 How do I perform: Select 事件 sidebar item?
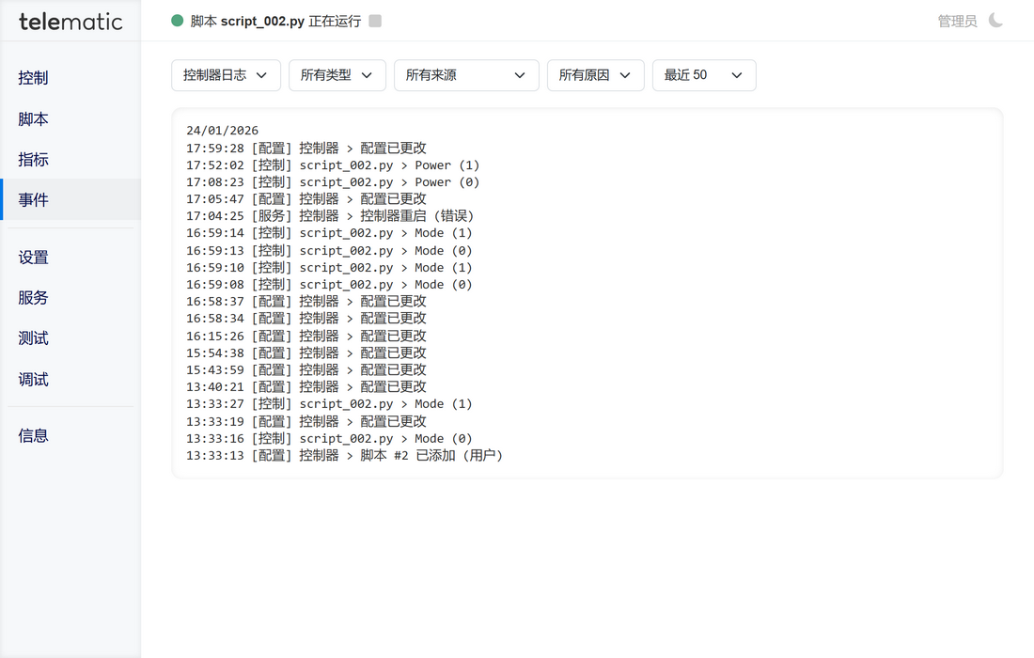34,200
